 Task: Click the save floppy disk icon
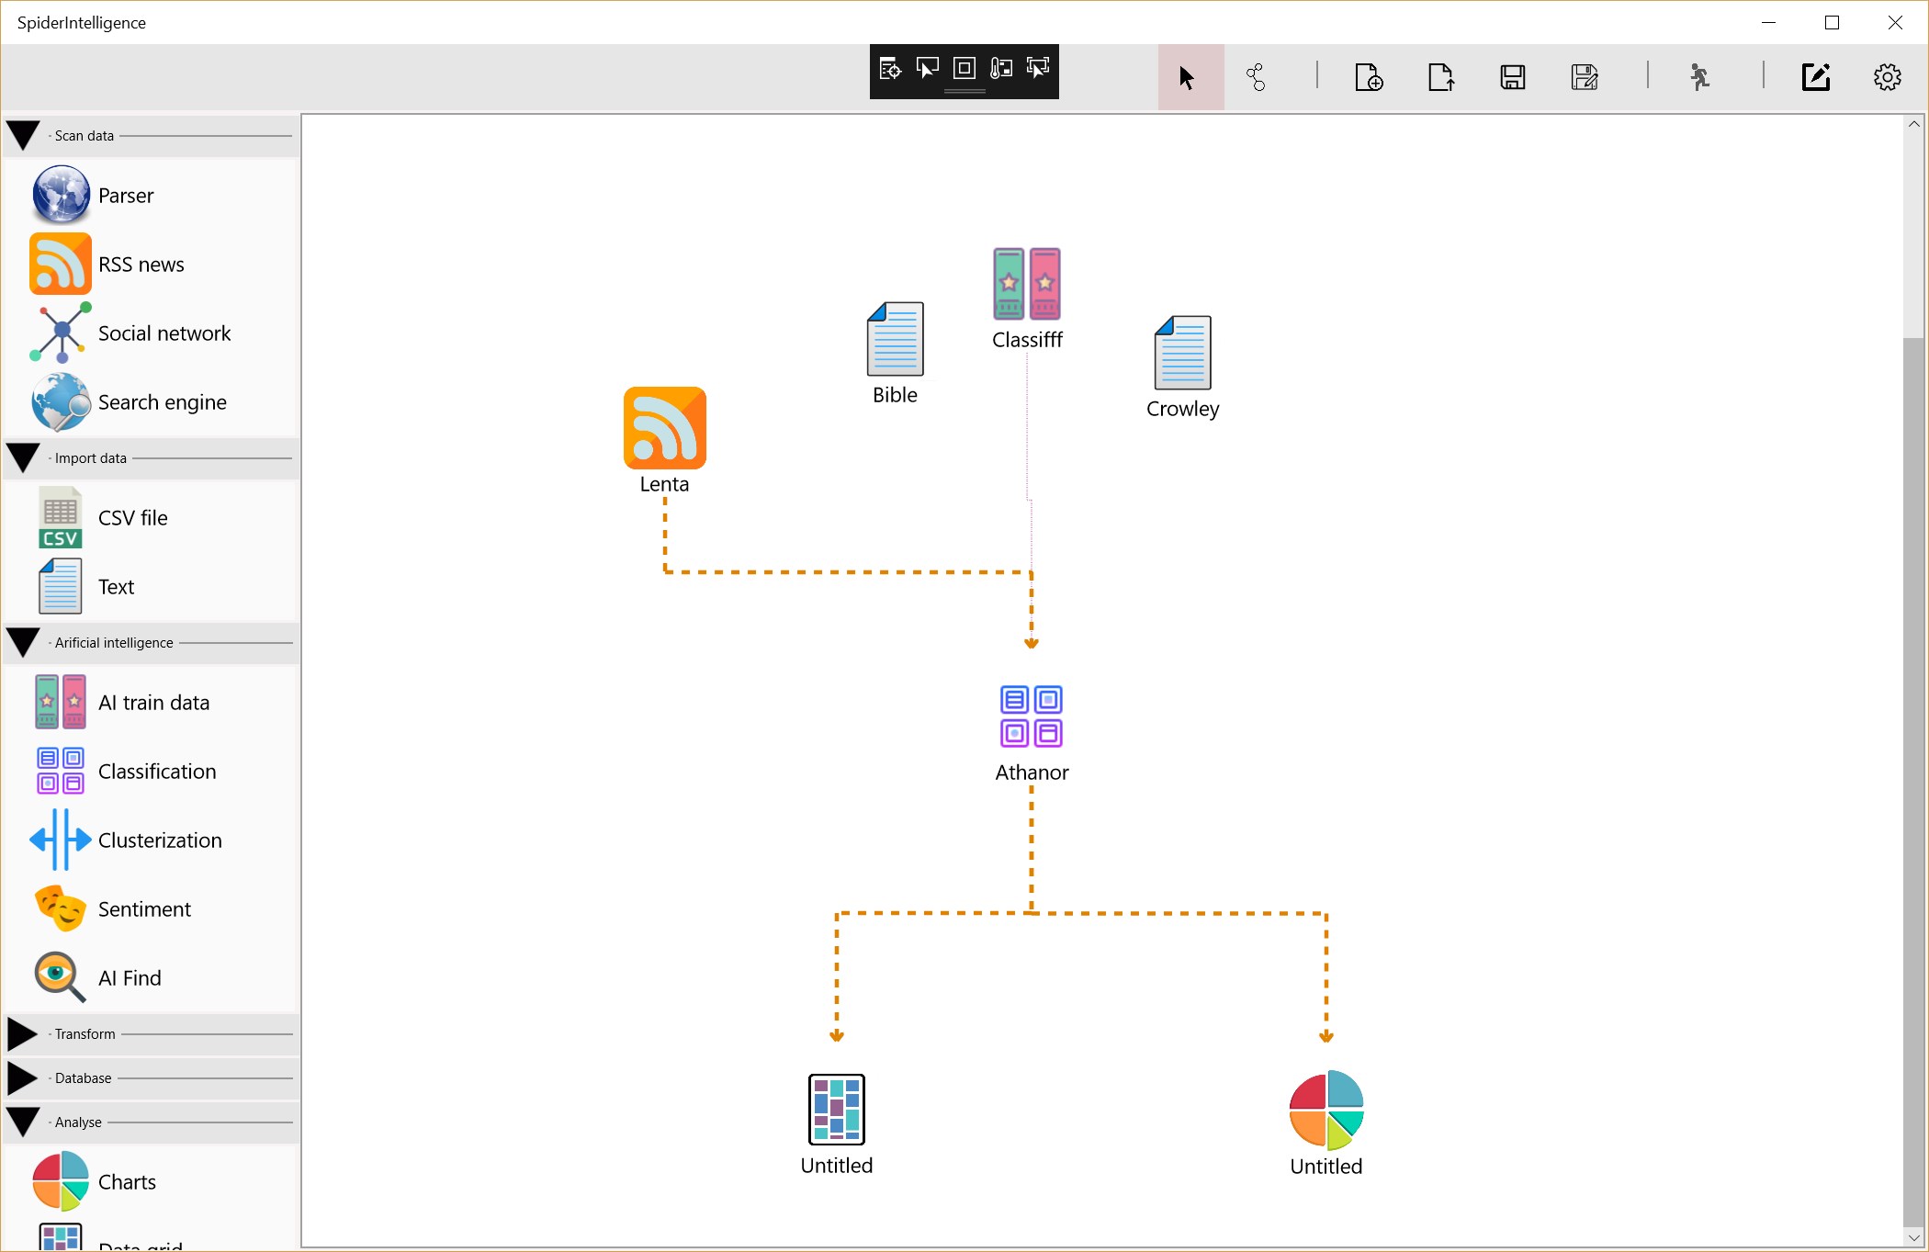pos(1513,78)
